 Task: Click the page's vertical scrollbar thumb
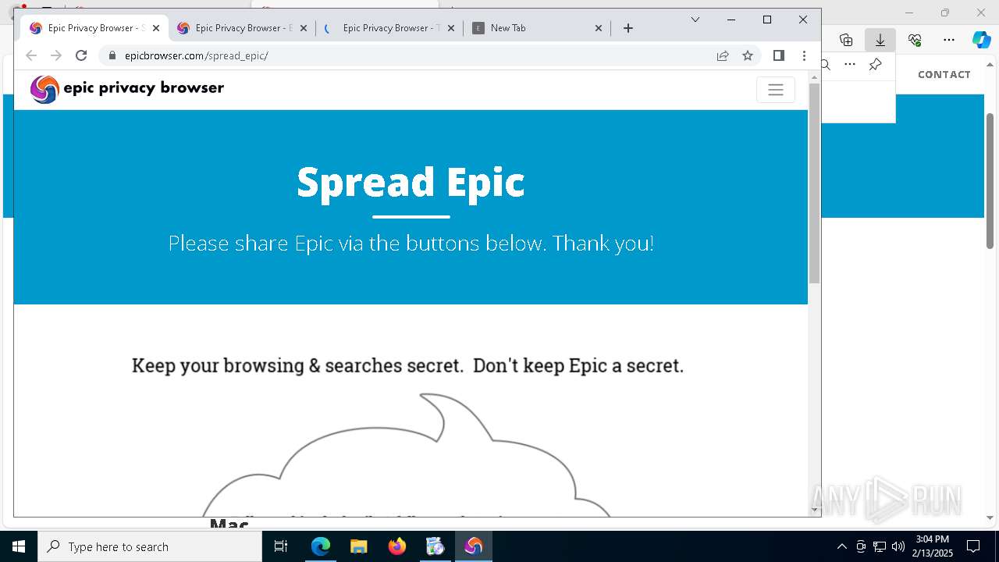click(814, 183)
